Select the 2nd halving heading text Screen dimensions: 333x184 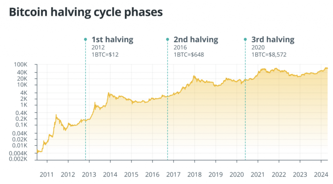coord(196,40)
